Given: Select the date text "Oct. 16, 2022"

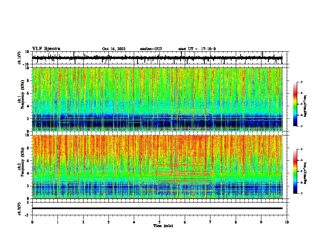Looking at the screenshot, I should point(114,49).
